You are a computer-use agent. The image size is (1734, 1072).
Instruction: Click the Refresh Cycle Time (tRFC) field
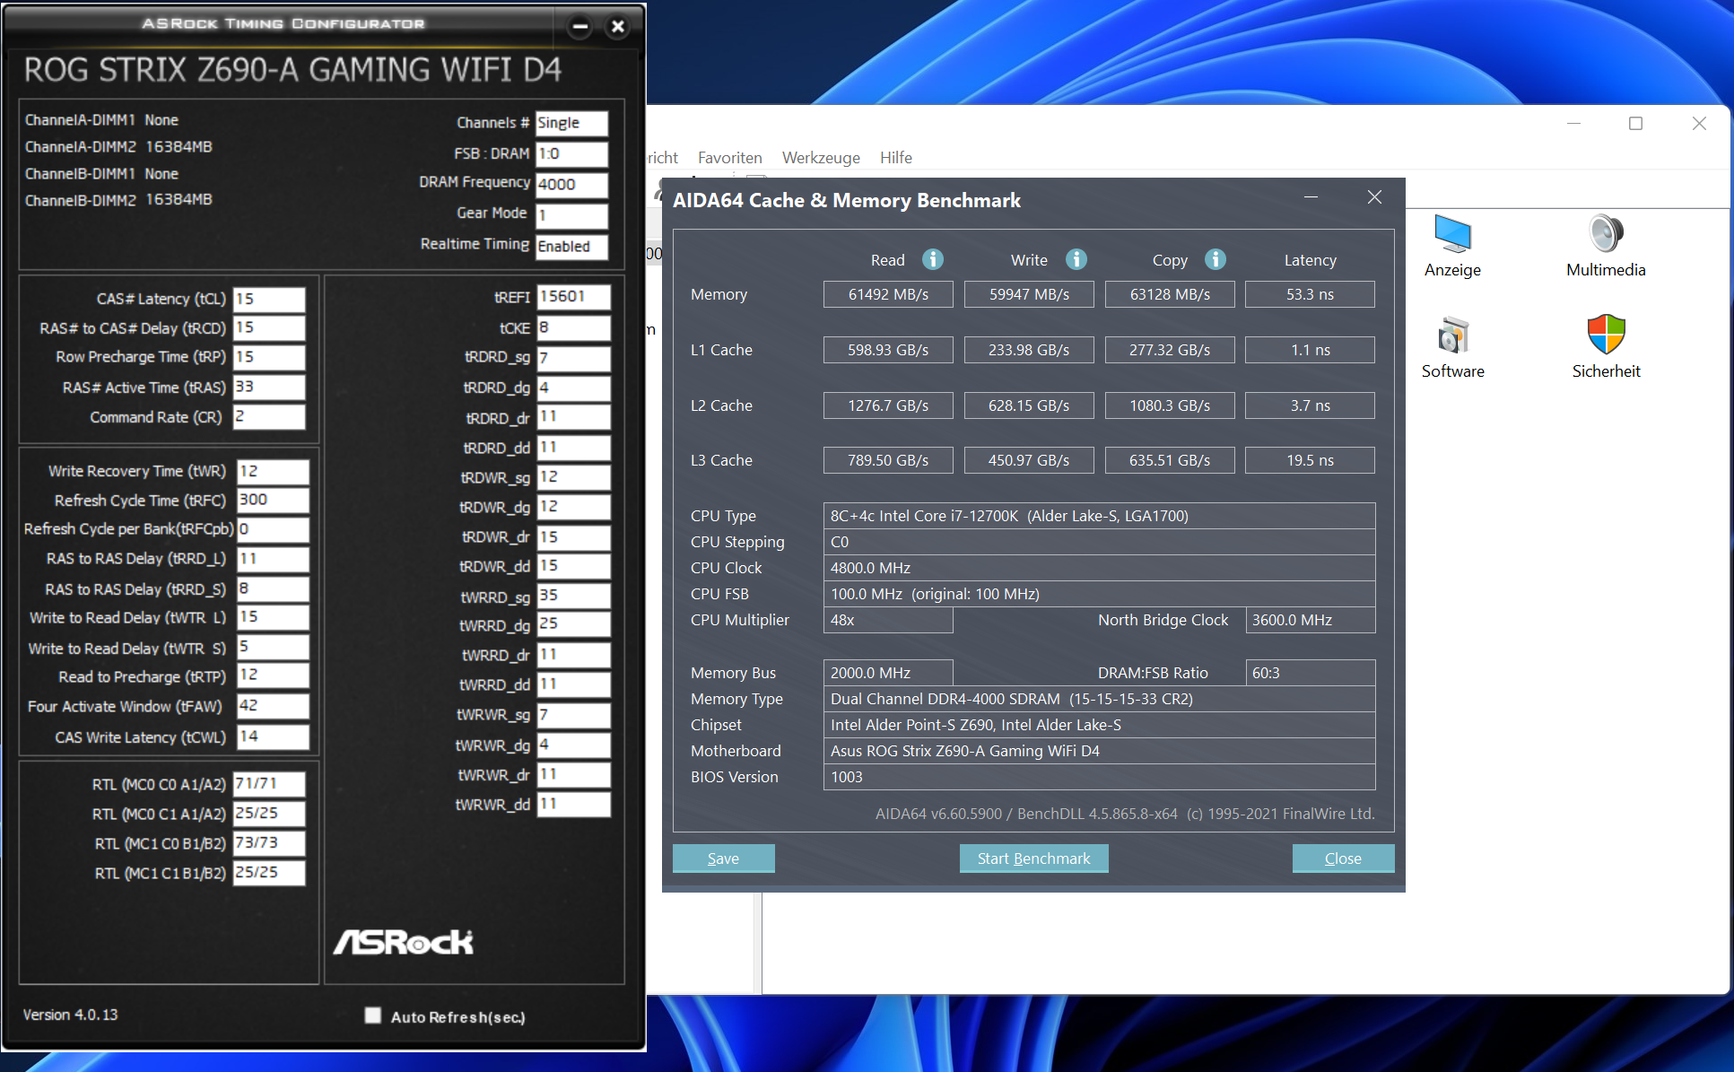(x=273, y=500)
